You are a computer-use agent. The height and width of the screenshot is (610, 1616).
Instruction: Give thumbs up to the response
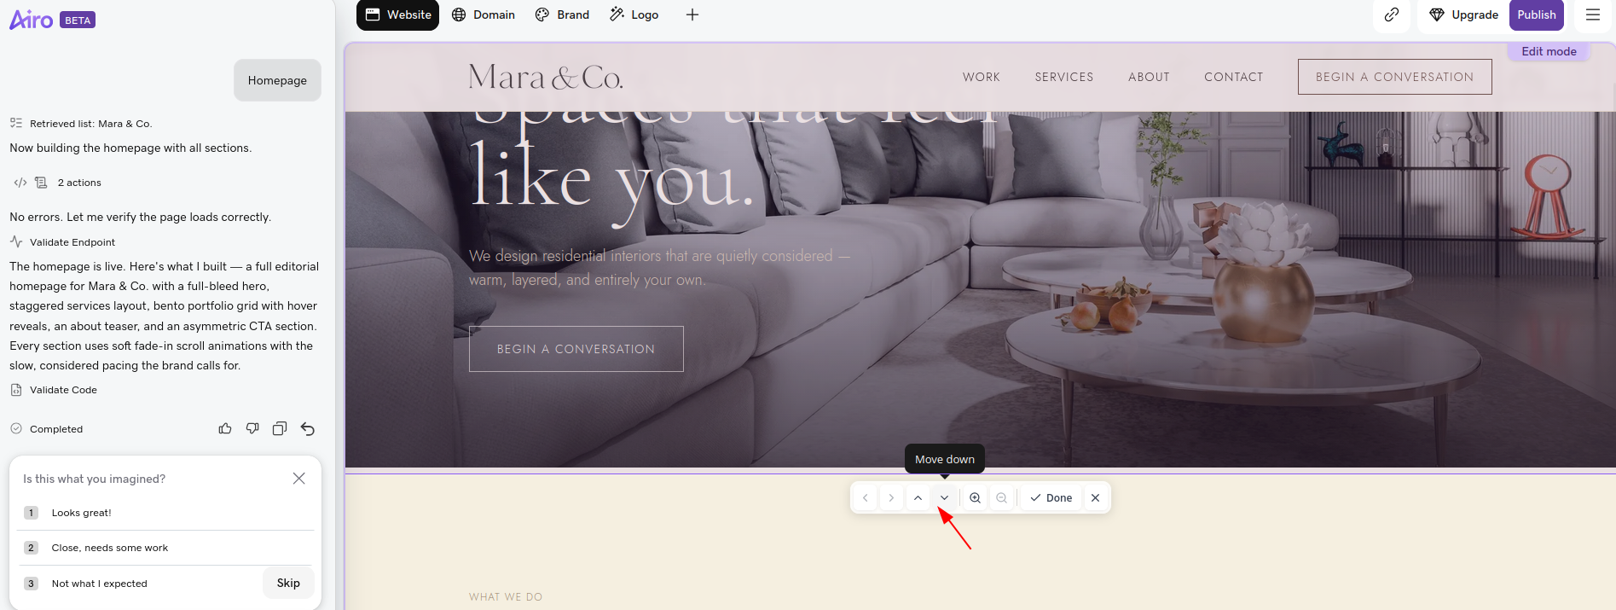[225, 428]
